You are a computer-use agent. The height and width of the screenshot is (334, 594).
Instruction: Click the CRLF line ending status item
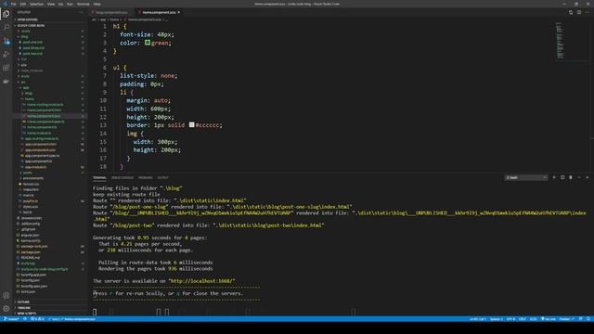pyautogui.click(x=522, y=319)
